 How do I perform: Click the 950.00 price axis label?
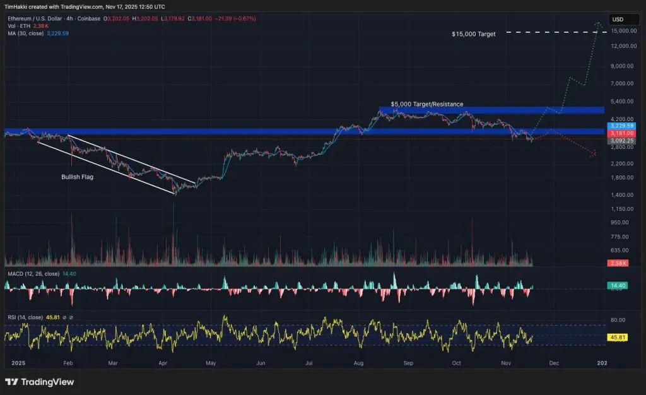point(620,222)
